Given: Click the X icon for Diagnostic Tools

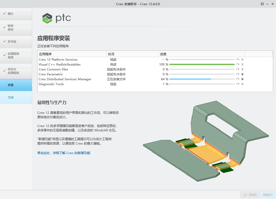Looking at the screenshot, I should (x=242, y=84).
